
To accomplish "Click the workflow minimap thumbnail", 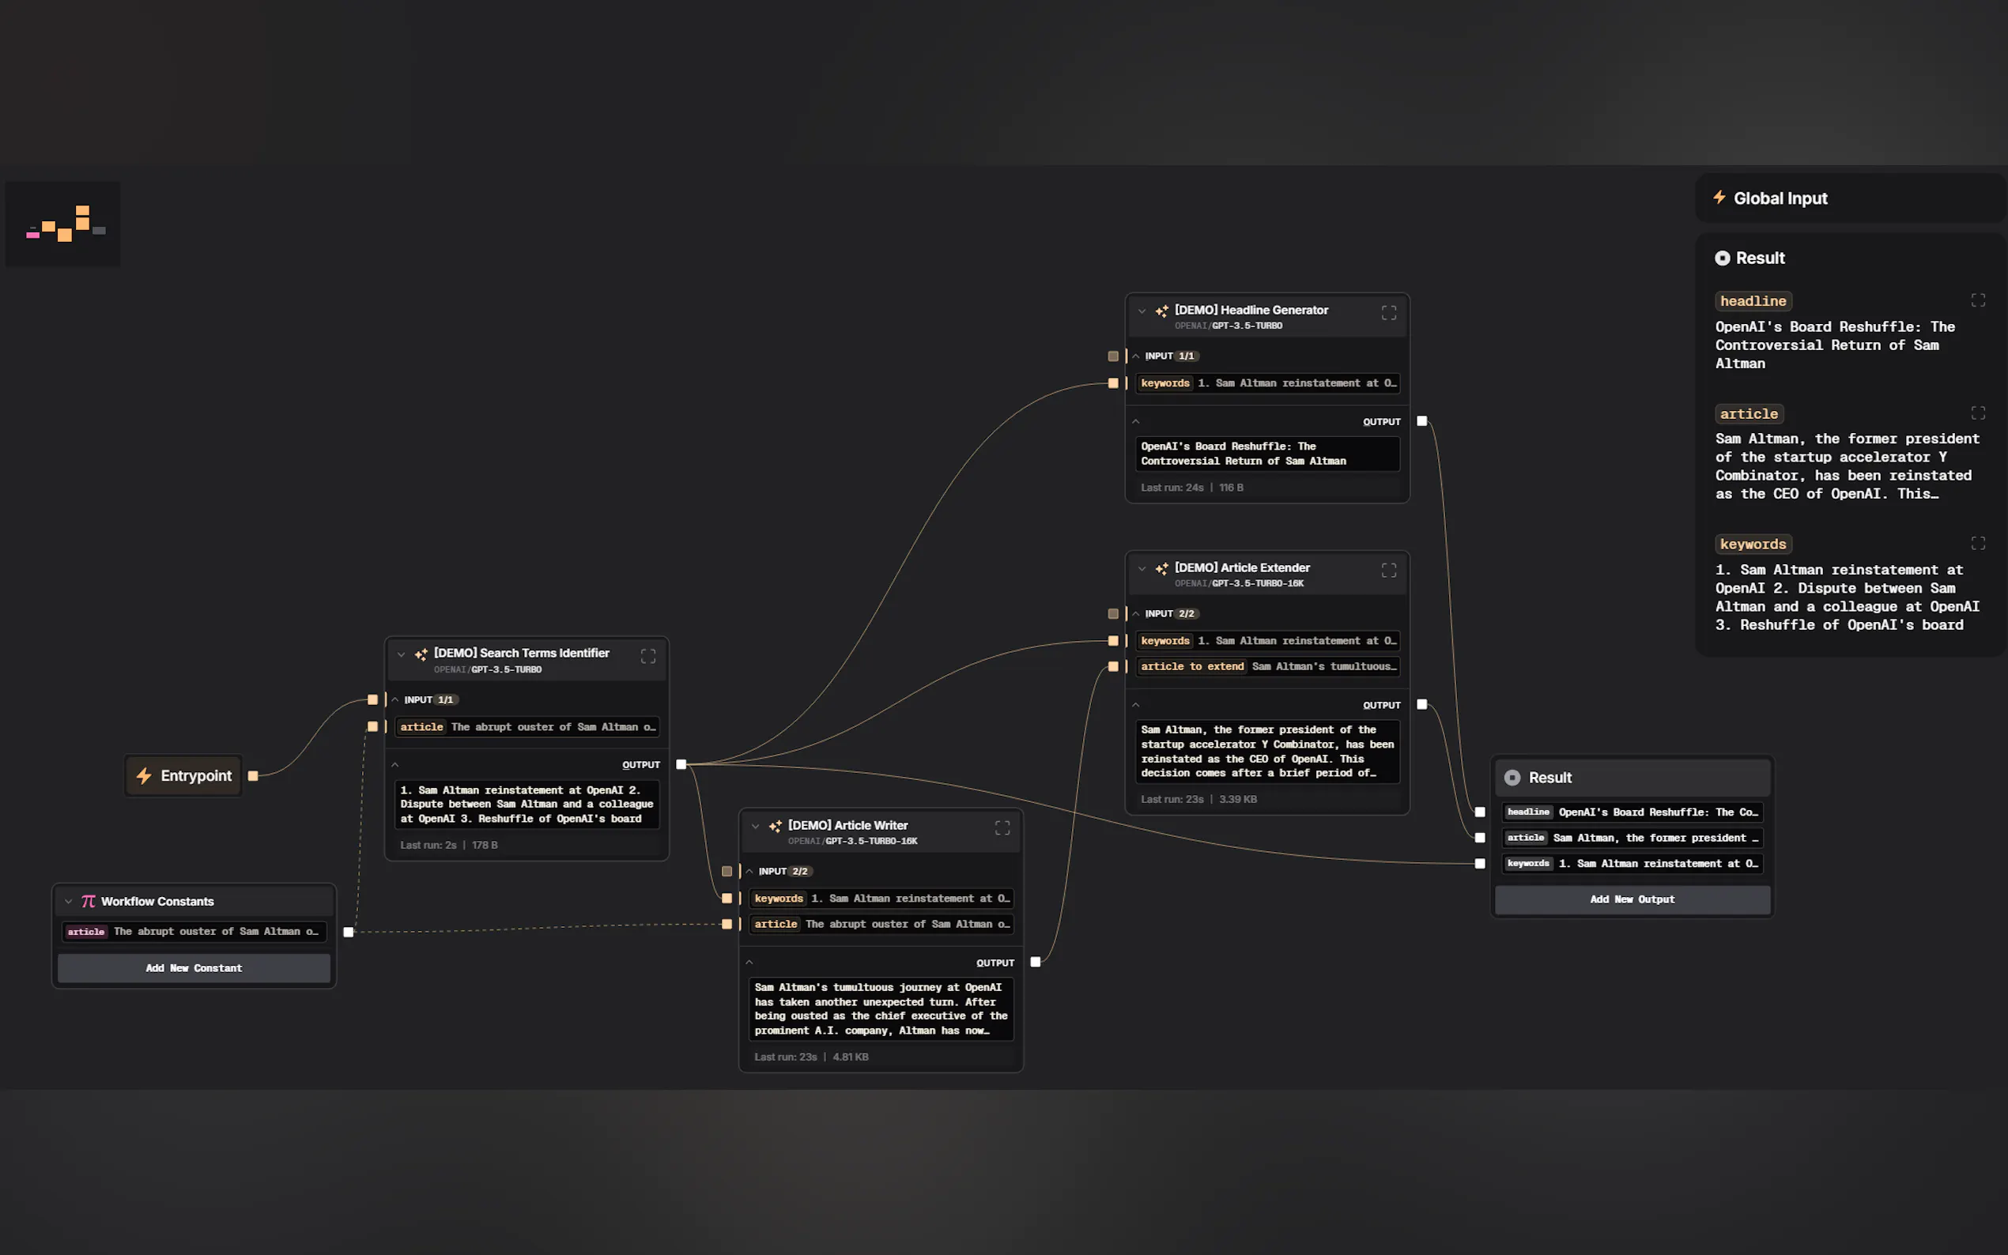I will click(64, 224).
